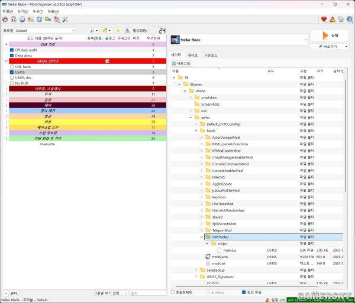
Task: Open the Notifications warning triangle icon
Action: [333, 19]
